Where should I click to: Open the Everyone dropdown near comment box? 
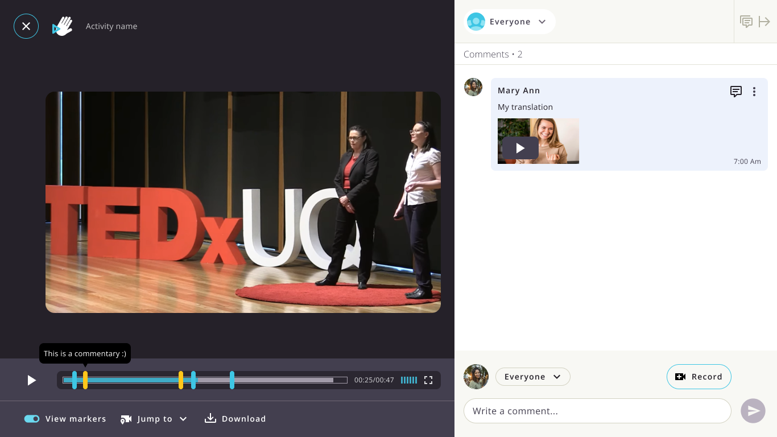click(533, 377)
